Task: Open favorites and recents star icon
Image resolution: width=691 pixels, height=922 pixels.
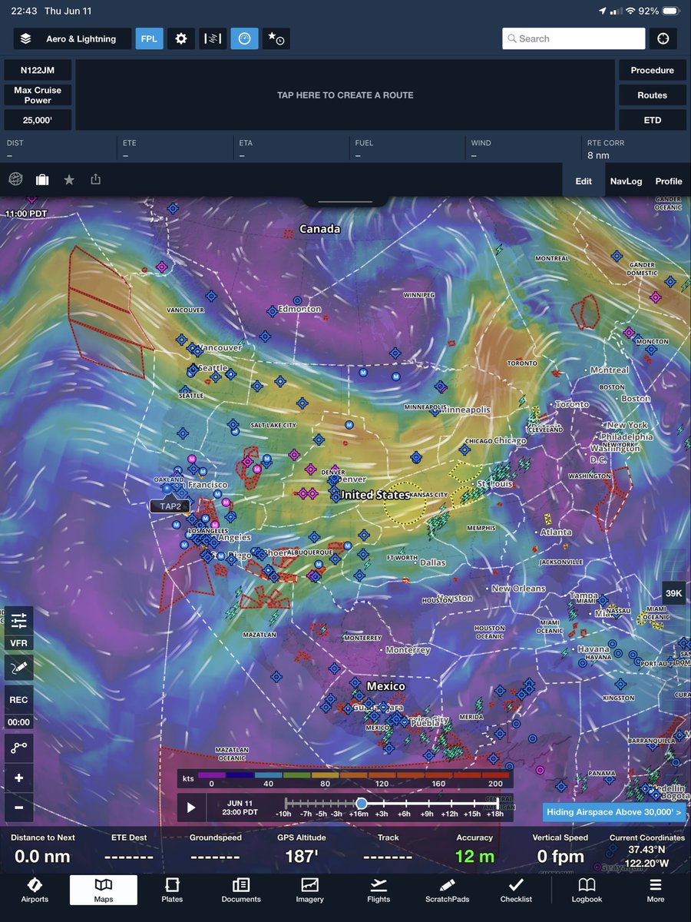Action: click(x=276, y=38)
